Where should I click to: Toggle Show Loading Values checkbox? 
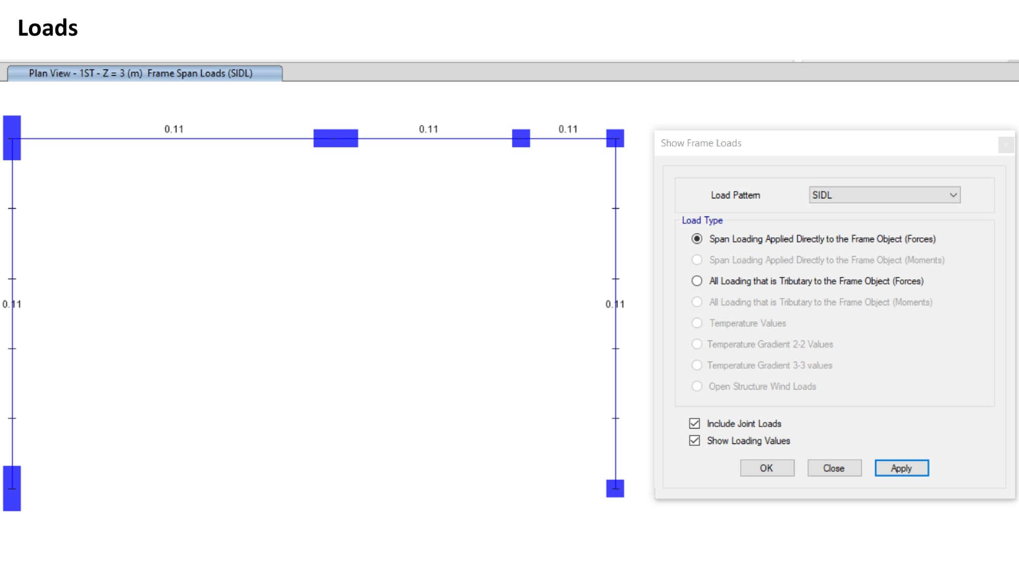(694, 441)
